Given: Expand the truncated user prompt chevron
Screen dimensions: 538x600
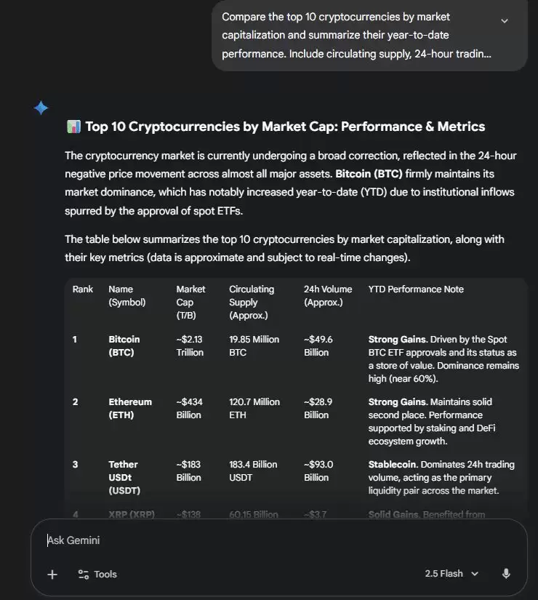Looking at the screenshot, I should tap(505, 21).
